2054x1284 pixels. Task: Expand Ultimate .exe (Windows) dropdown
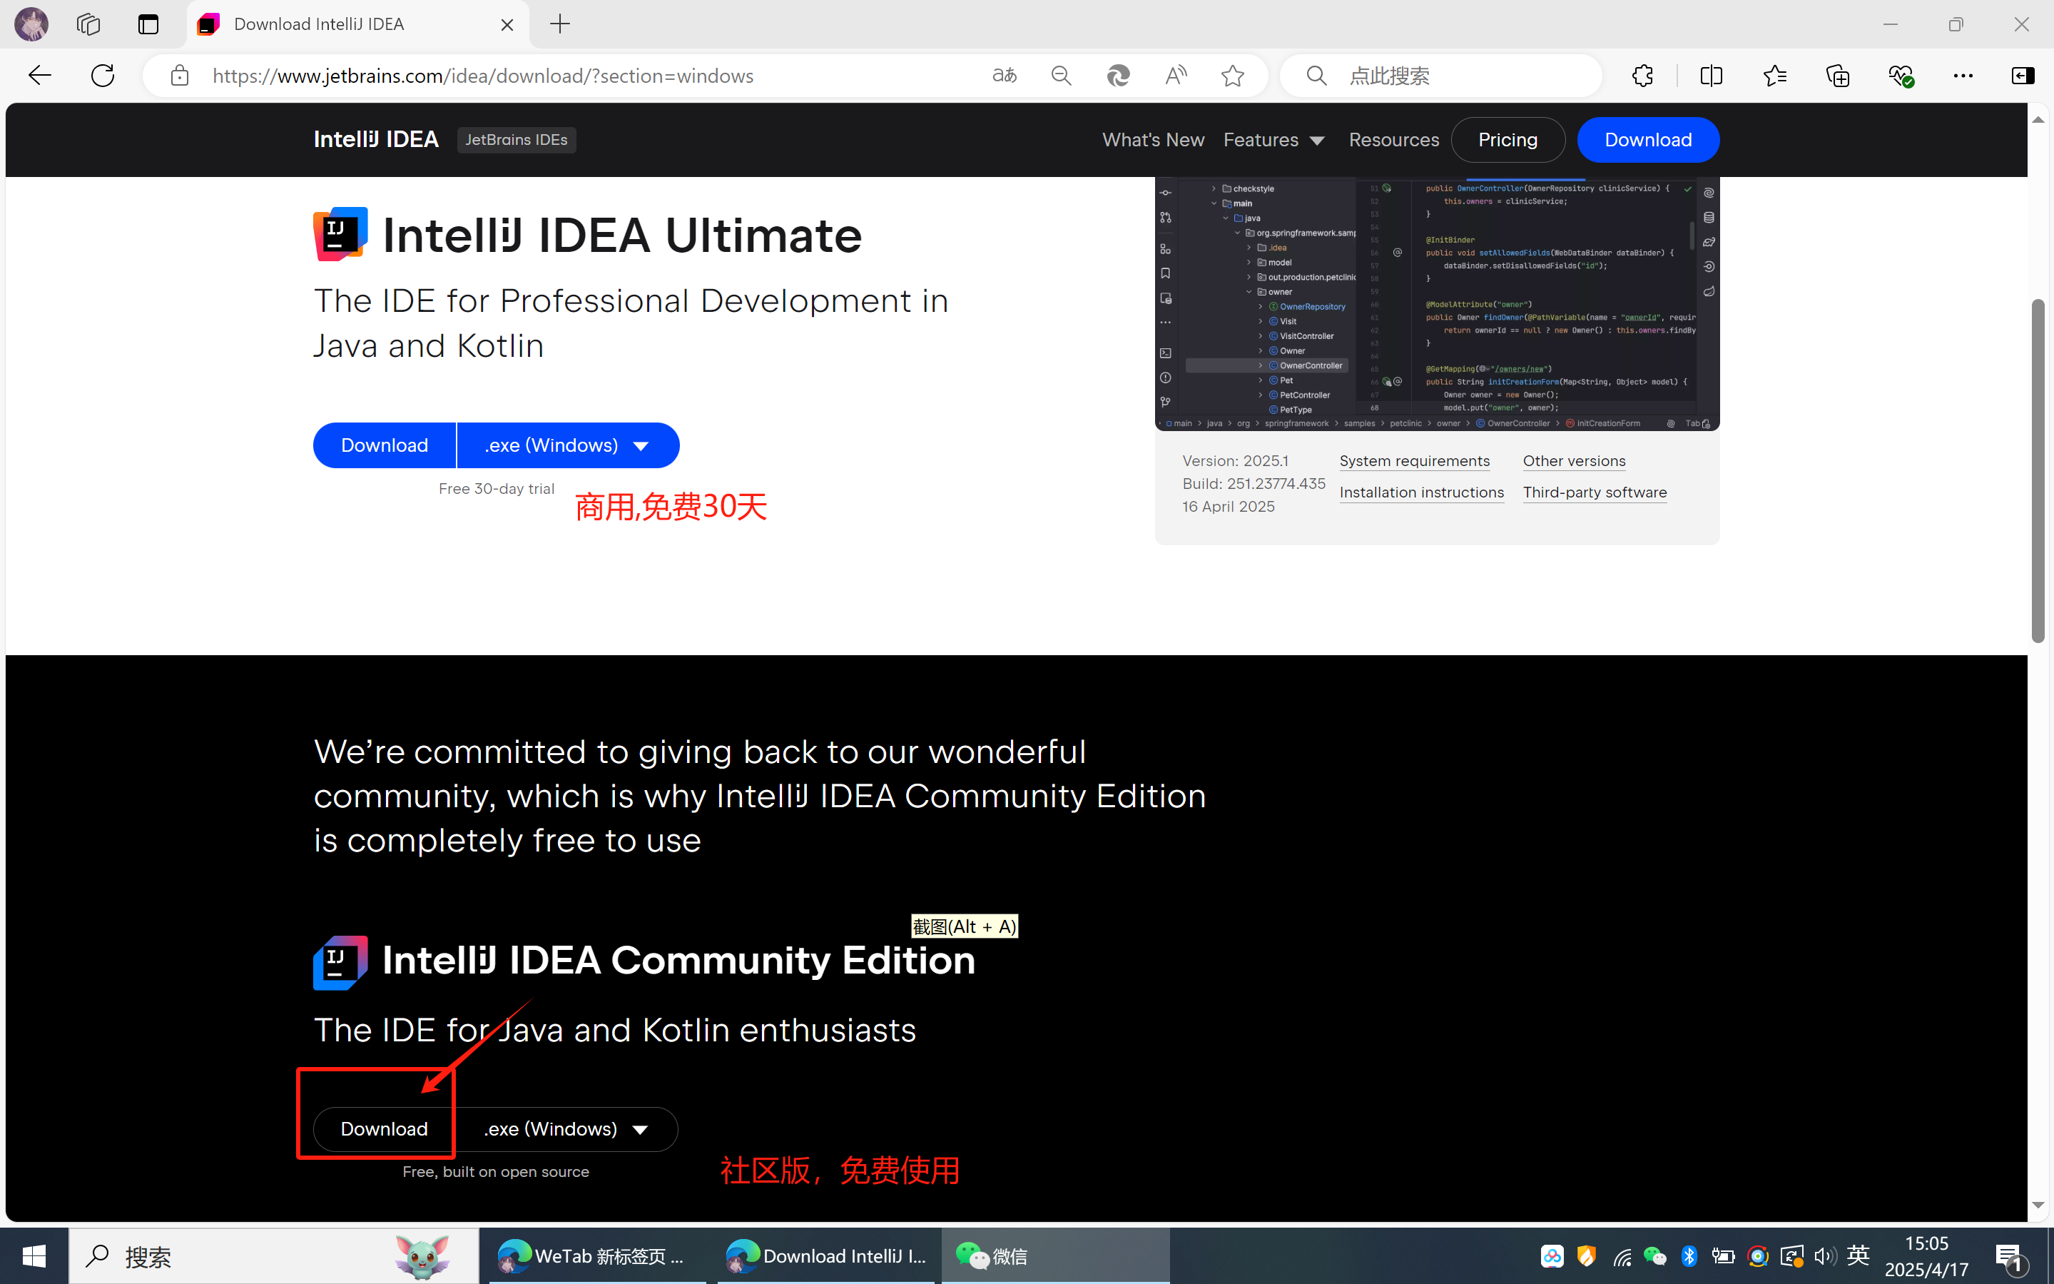[567, 445]
